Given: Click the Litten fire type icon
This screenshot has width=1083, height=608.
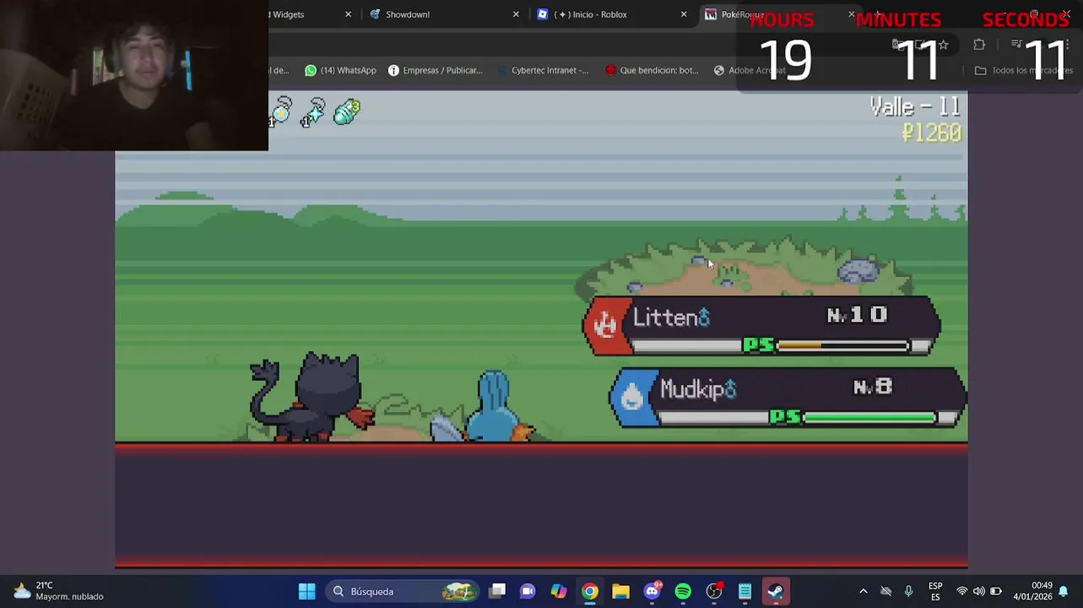Looking at the screenshot, I should (x=605, y=325).
